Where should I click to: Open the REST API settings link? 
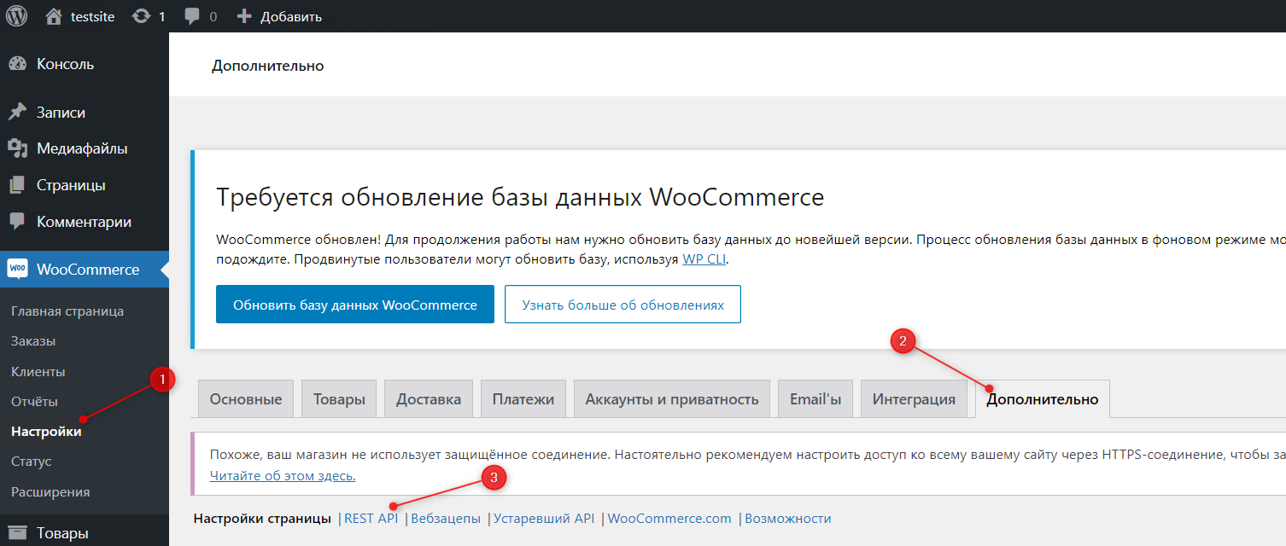(x=371, y=519)
